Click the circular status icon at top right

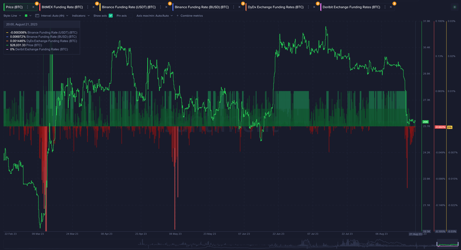click(454, 7)
